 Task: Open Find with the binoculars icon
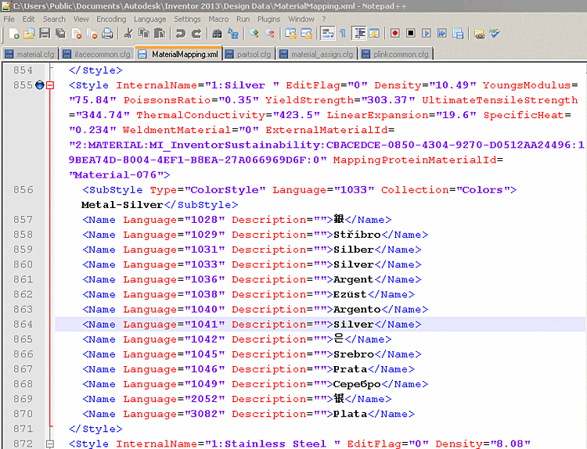tap(217, 34)
